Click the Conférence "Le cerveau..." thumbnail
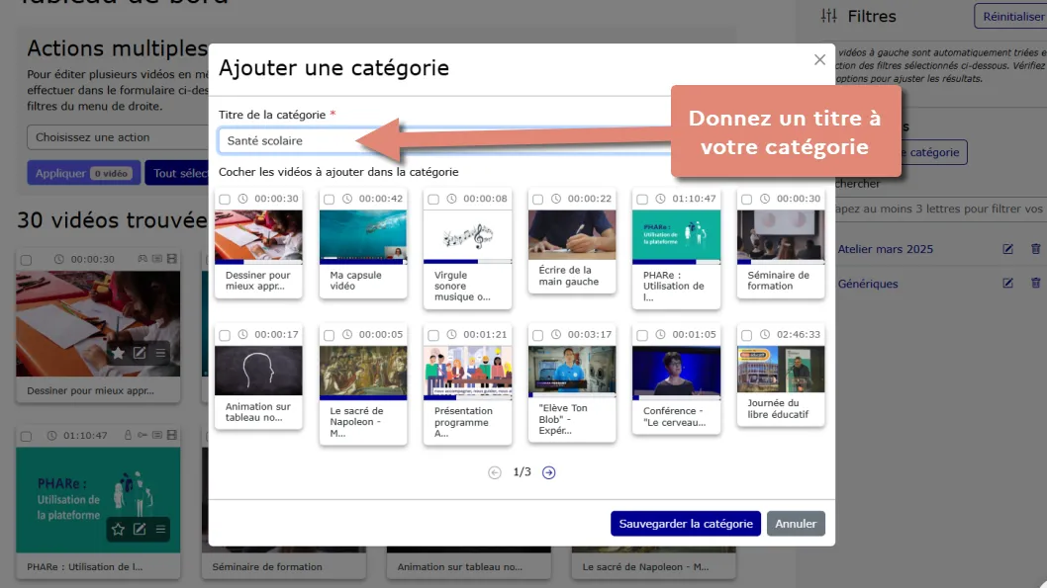 [x=677, y=373]
